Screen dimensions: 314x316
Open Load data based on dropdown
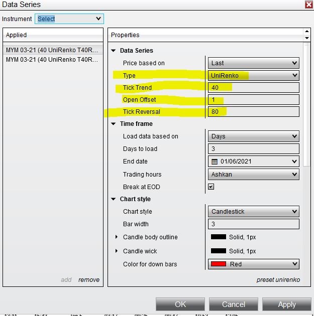(253, 136)
